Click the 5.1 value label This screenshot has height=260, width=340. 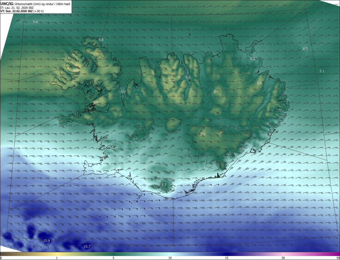point(322,71)
